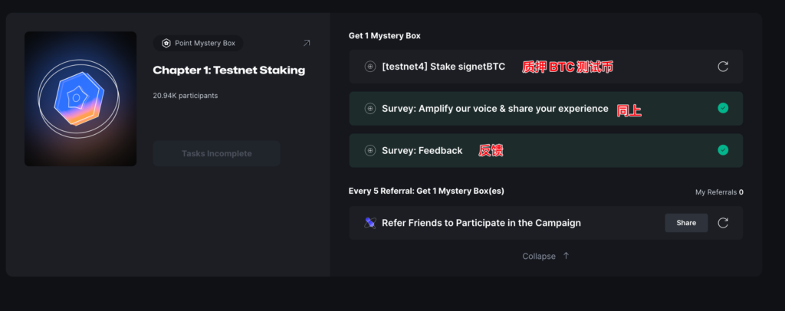Click the referral friends icon

(x=370, y=223)
